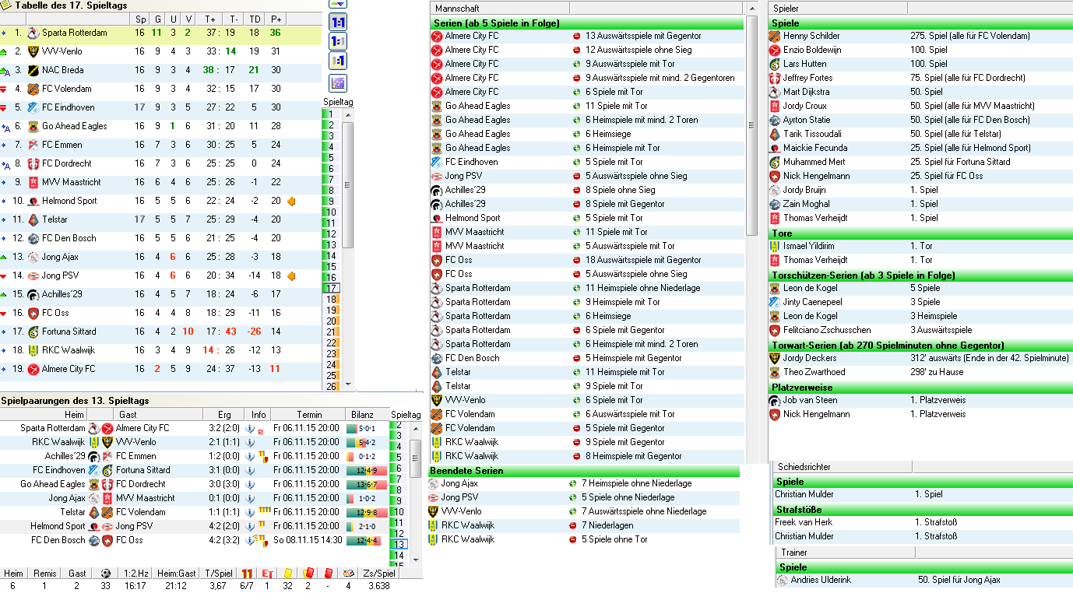Click the club crest next to Henny Schilder
Viewport: 1073px width, 593px height.
point(775,36)
